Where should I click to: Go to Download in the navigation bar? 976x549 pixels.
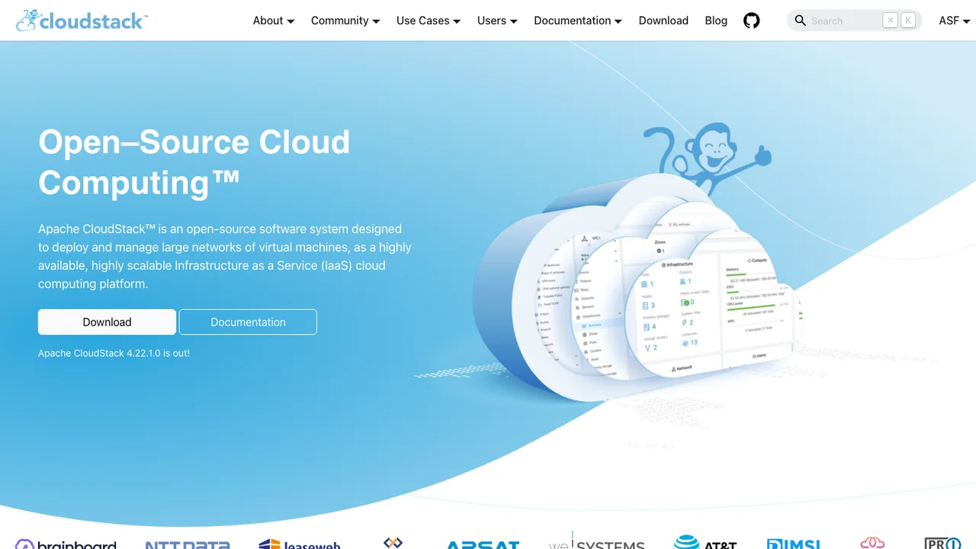click(663, 21)
